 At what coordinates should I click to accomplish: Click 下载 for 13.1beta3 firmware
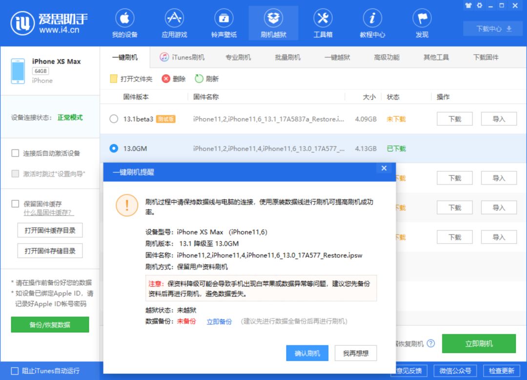click(x=455, y=119)
